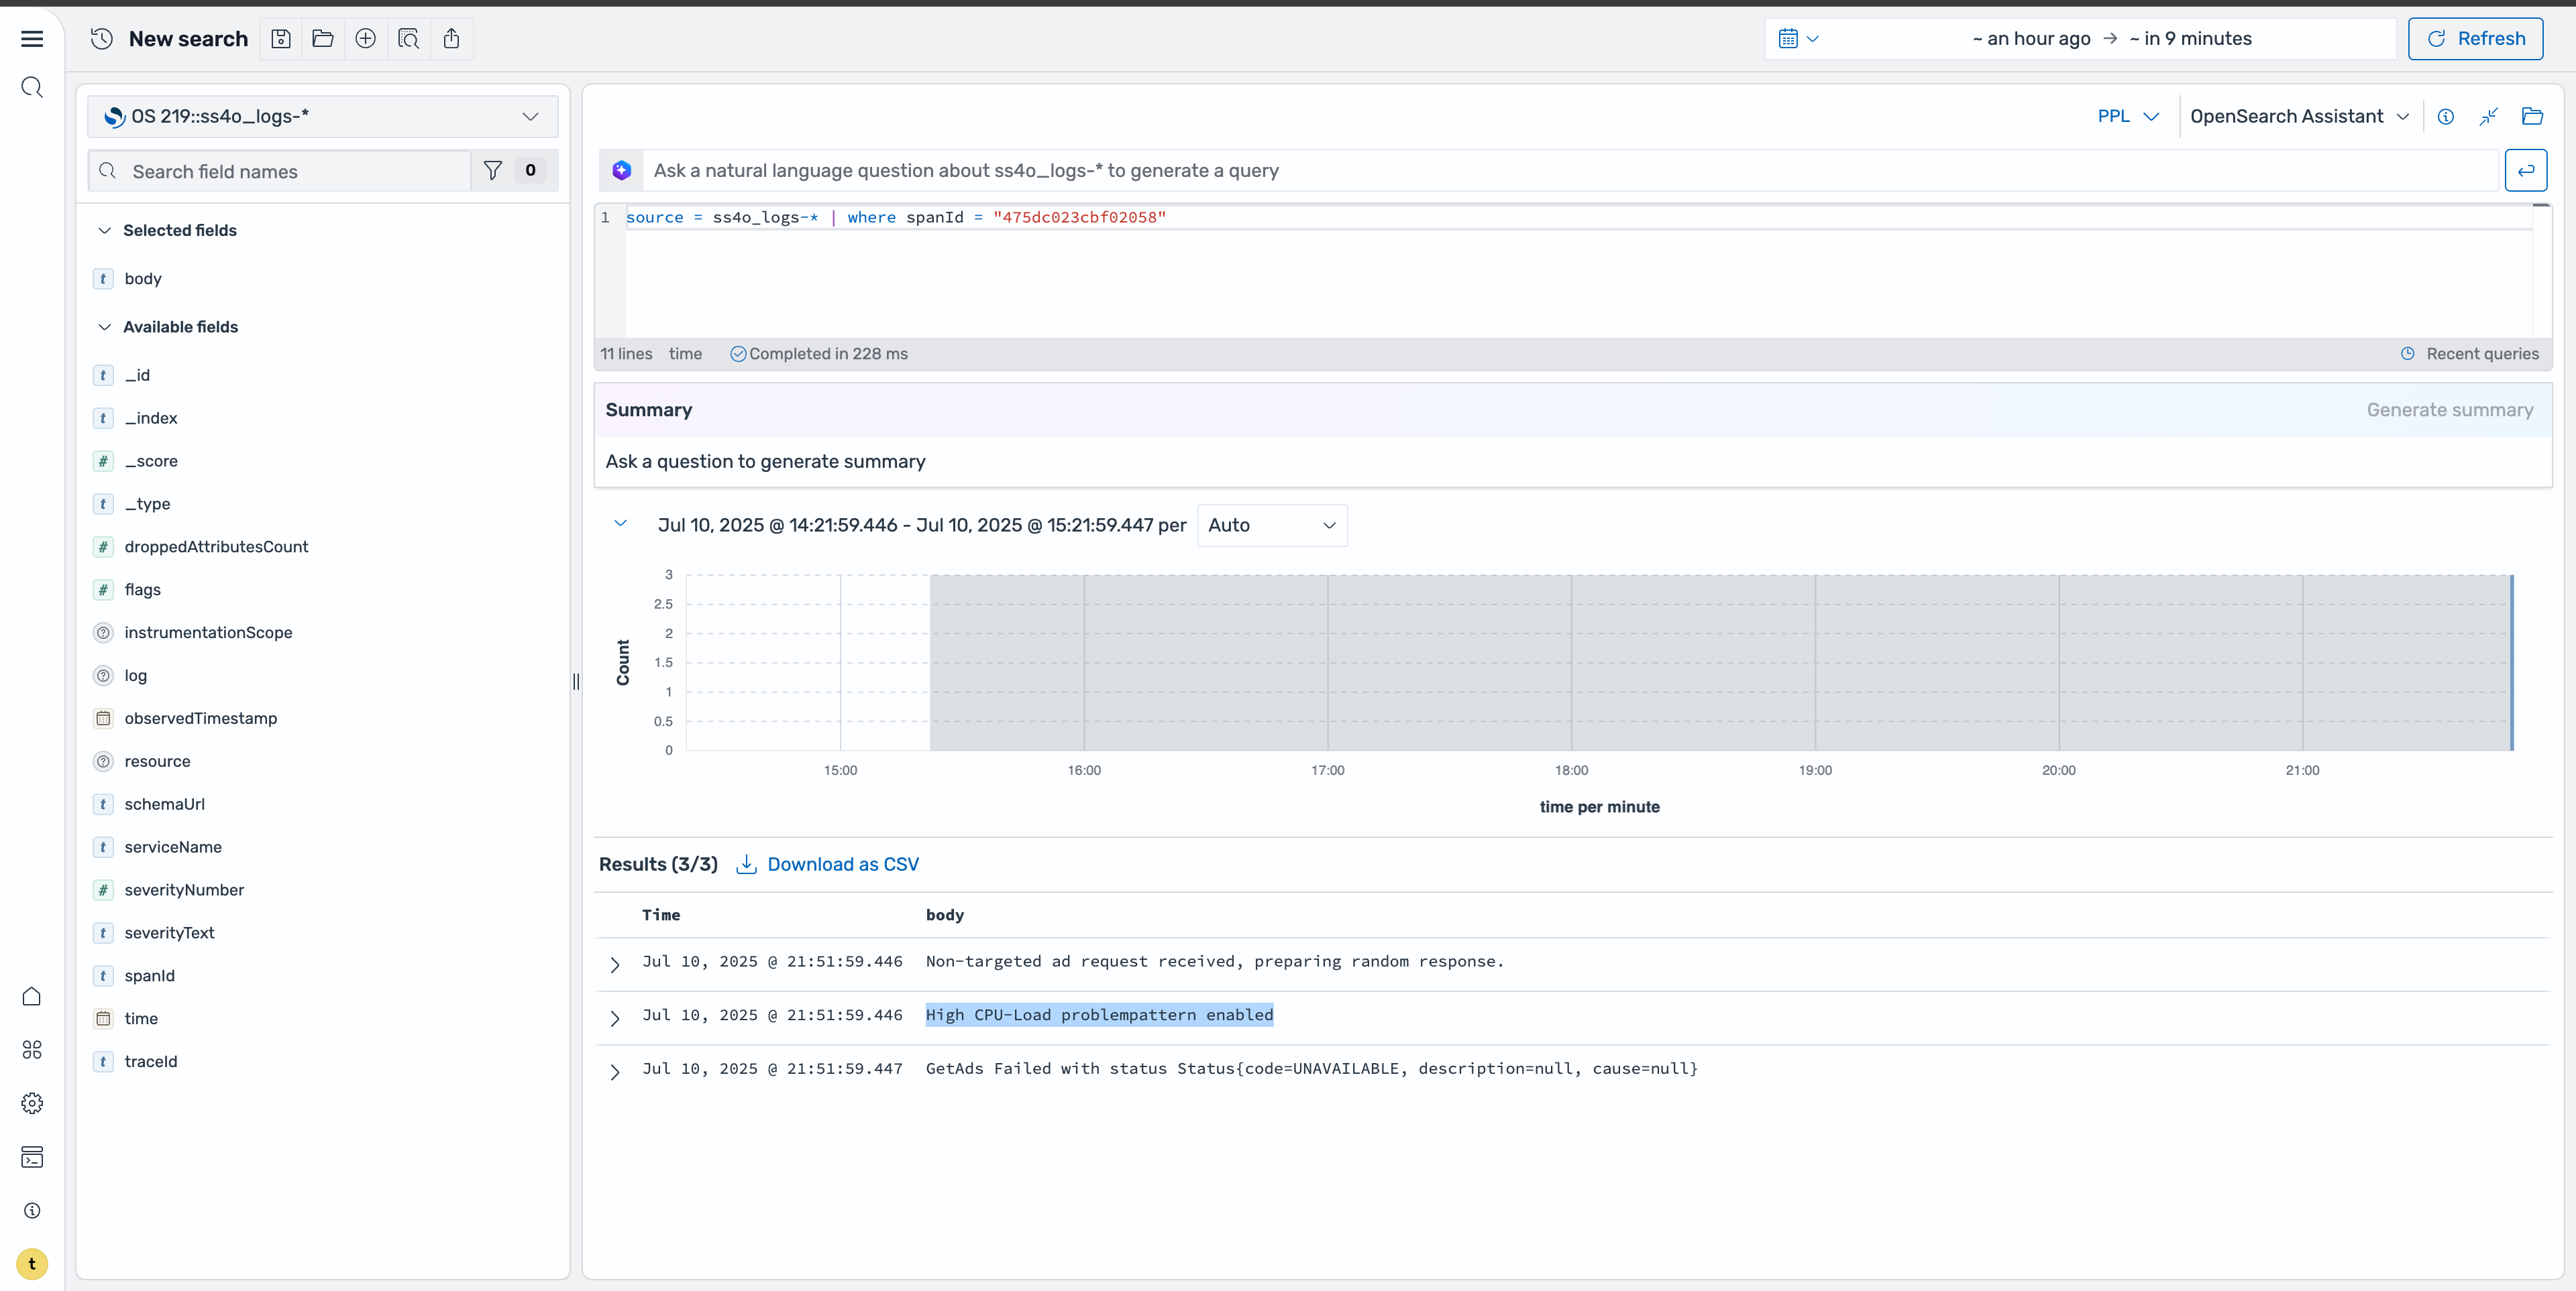Click Generate summary
Viewport: 2576px width, 1291px height.
click(x=2449, y=411)
